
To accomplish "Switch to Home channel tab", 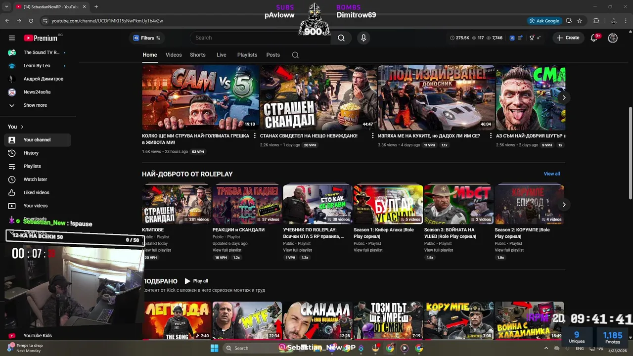I will tap(150, 55).
